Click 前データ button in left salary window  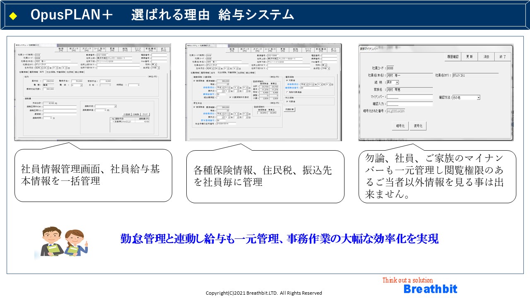click(74, 49)
